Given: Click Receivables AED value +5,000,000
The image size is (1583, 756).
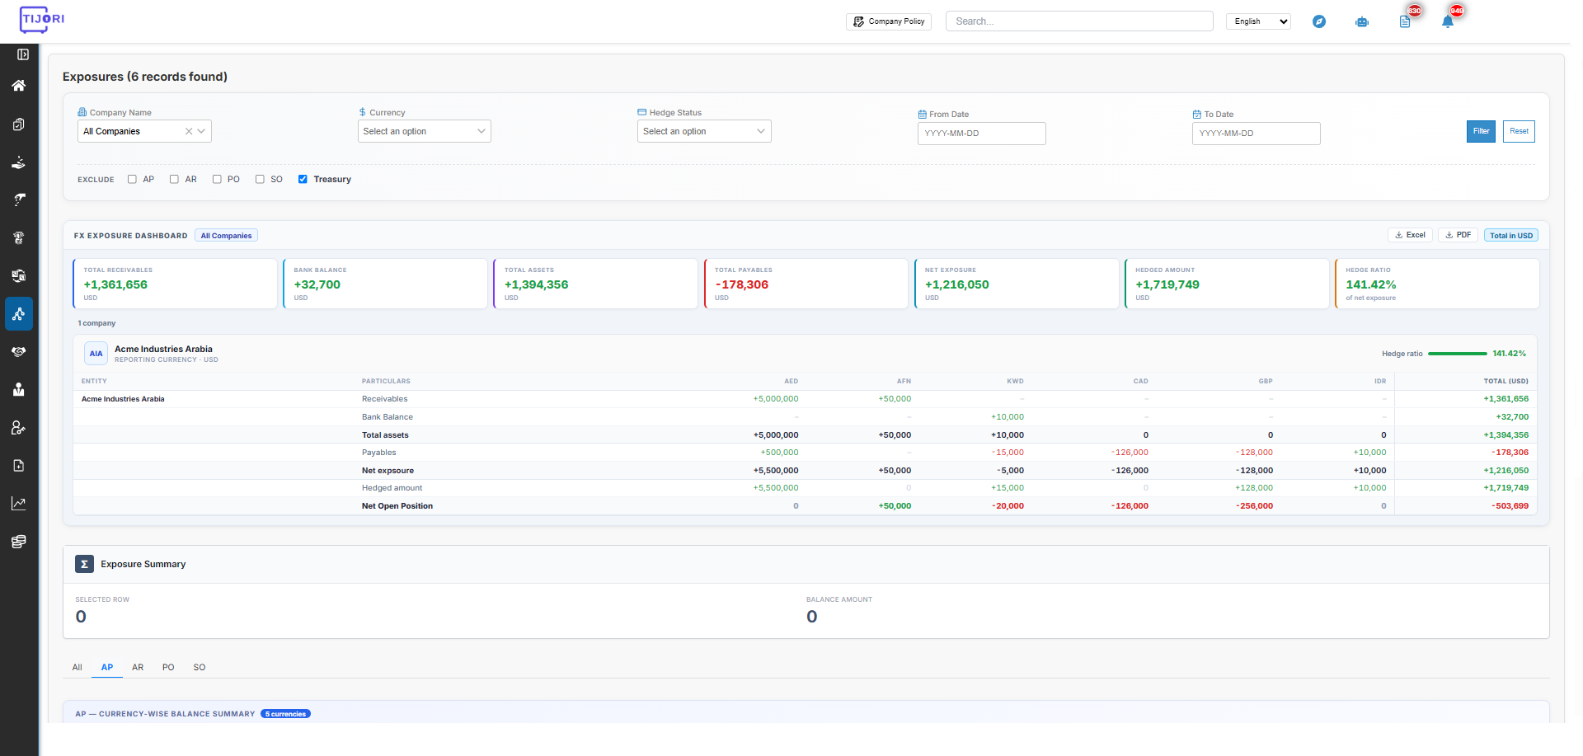Looking at the screenshot, I should 775,399.
